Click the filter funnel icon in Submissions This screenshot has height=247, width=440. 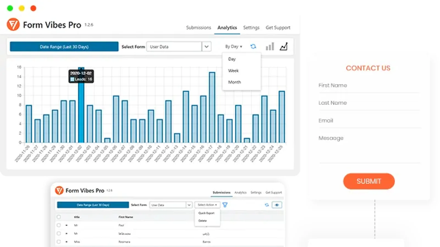225,205
